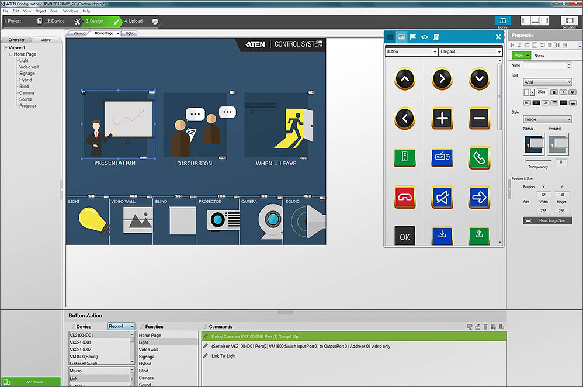Open the Elegant style dropdown

[x=470, y=51]
